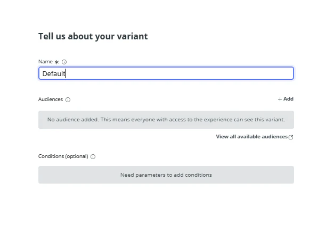Click the required asterisk beside Name
This screenshot has width=325, height=240.
(56, 62)
